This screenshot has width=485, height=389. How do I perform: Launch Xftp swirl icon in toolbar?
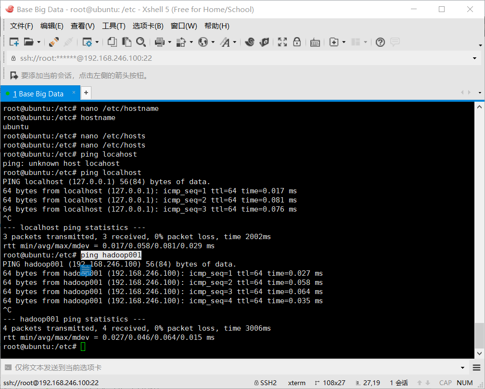tap(250, 42)
